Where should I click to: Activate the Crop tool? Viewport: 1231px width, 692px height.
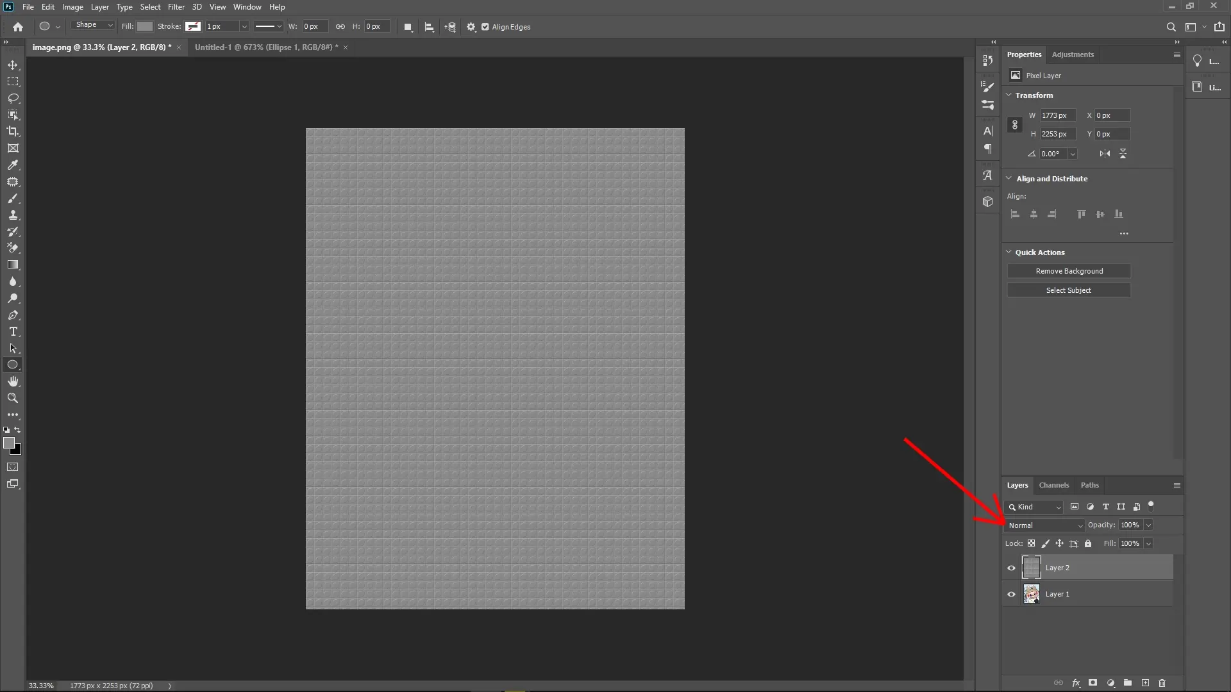[13, 132]
